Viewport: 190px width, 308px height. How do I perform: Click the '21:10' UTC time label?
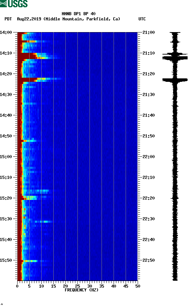(x=149, y=53)
